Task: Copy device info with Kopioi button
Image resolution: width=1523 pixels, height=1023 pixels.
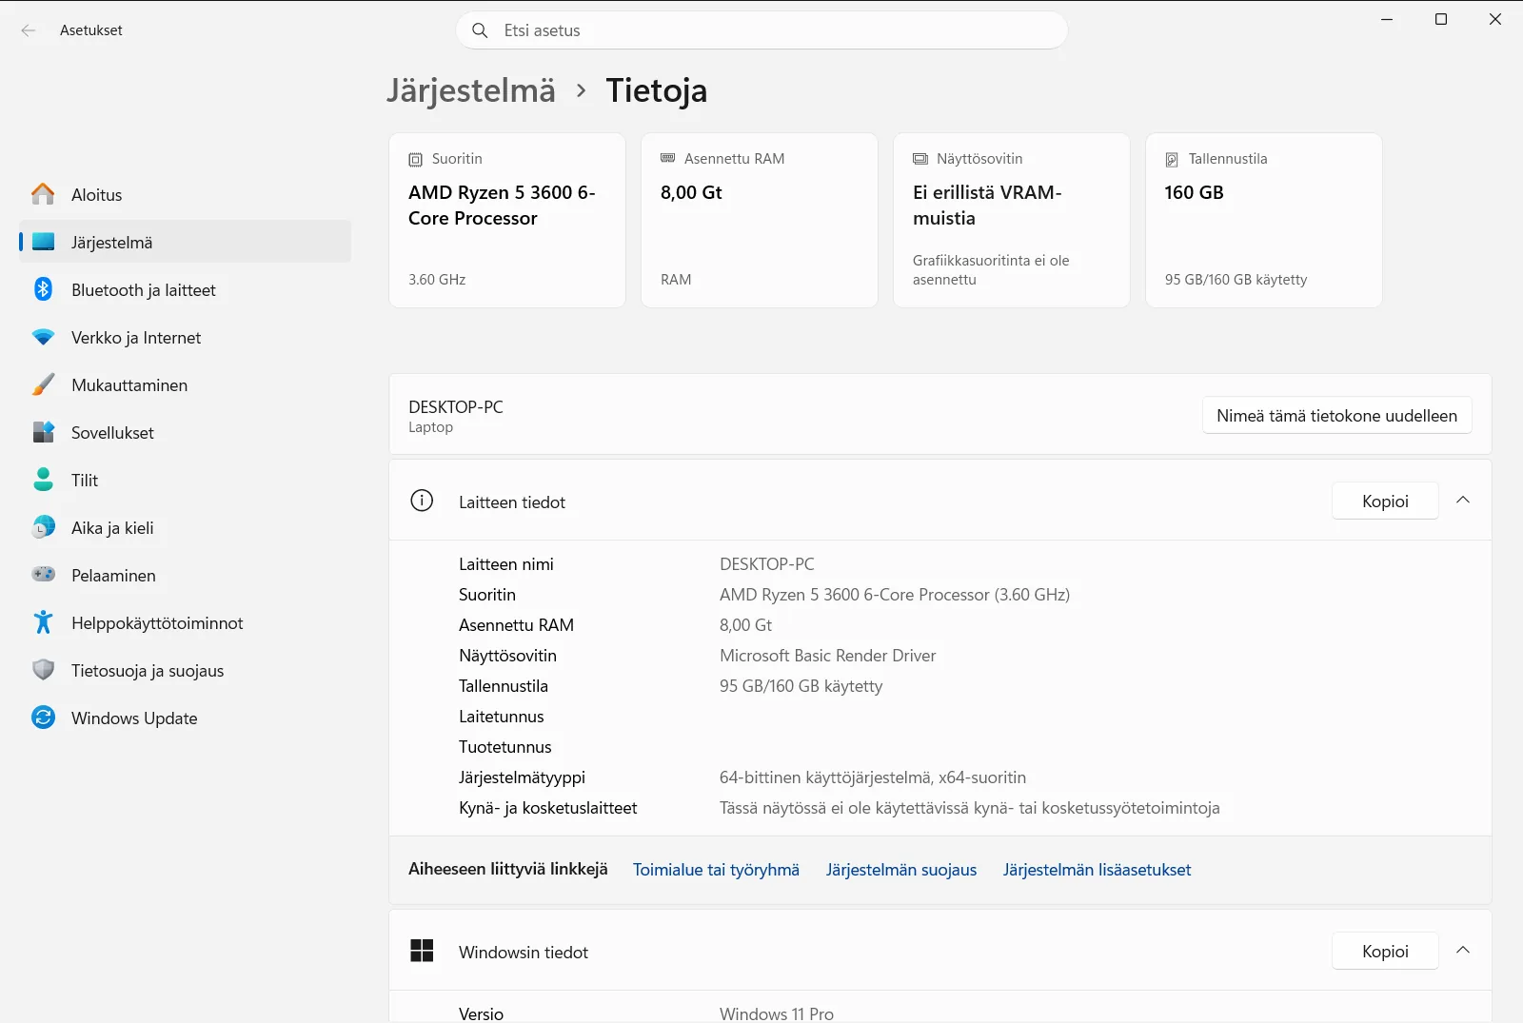Action: pos(1385,501)
